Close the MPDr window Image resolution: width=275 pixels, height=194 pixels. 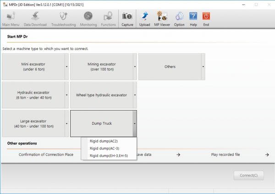[269, 5]
